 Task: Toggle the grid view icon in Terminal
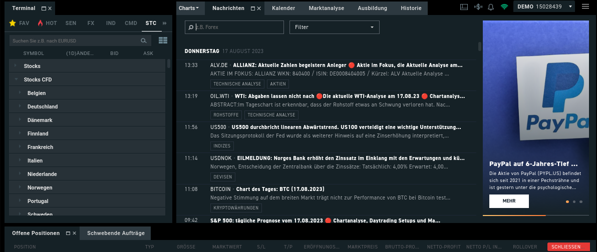(x=163, y=40)
